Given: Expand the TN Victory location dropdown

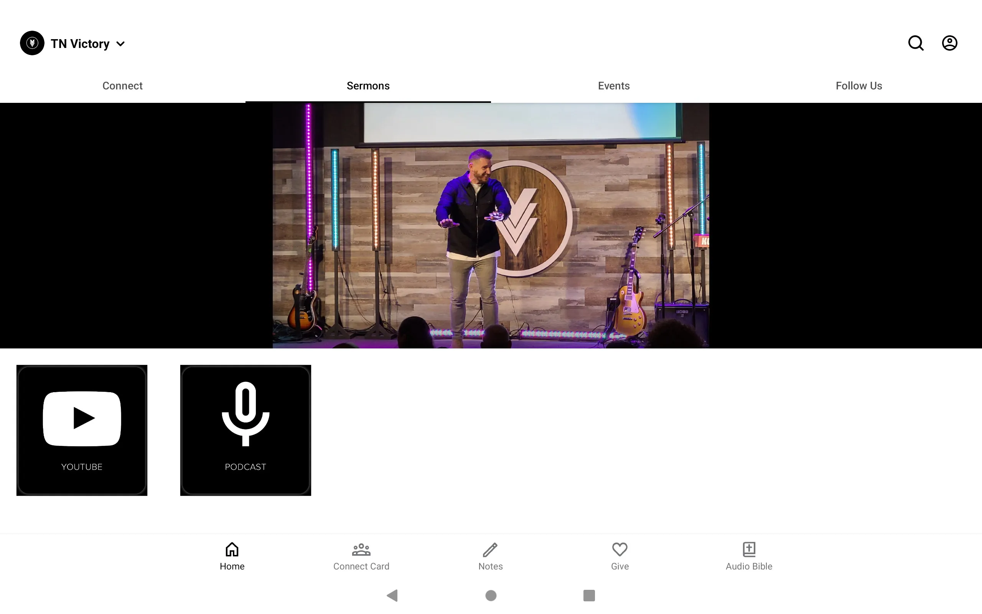Looking at the screenshot, I should pos(120,43).
